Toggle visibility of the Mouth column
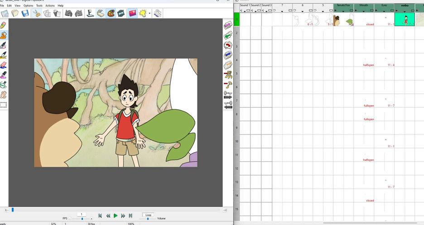 [357, 10]
